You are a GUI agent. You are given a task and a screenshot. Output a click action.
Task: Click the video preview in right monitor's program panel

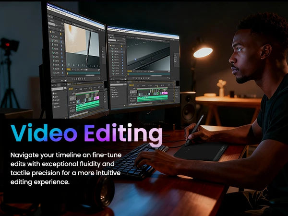click(148, 55)
